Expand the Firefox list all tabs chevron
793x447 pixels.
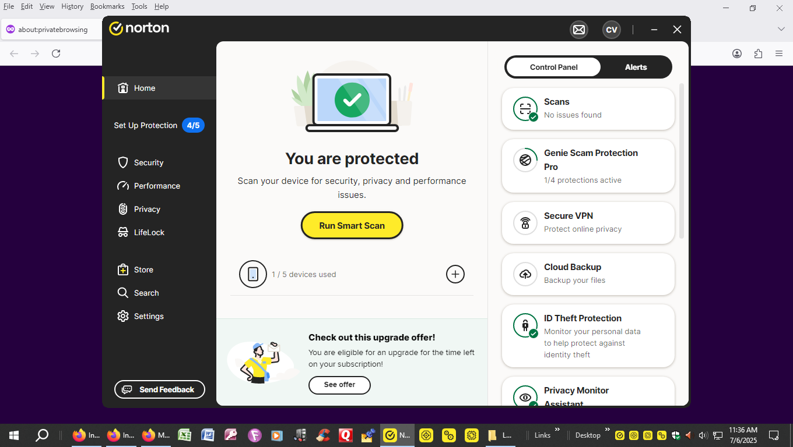[781, 29]
